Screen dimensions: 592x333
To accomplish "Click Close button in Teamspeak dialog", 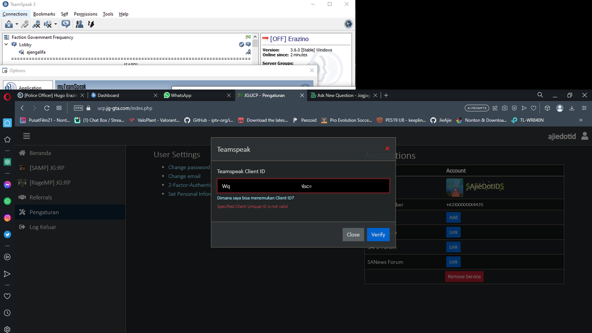I will (x=353, y=234).
